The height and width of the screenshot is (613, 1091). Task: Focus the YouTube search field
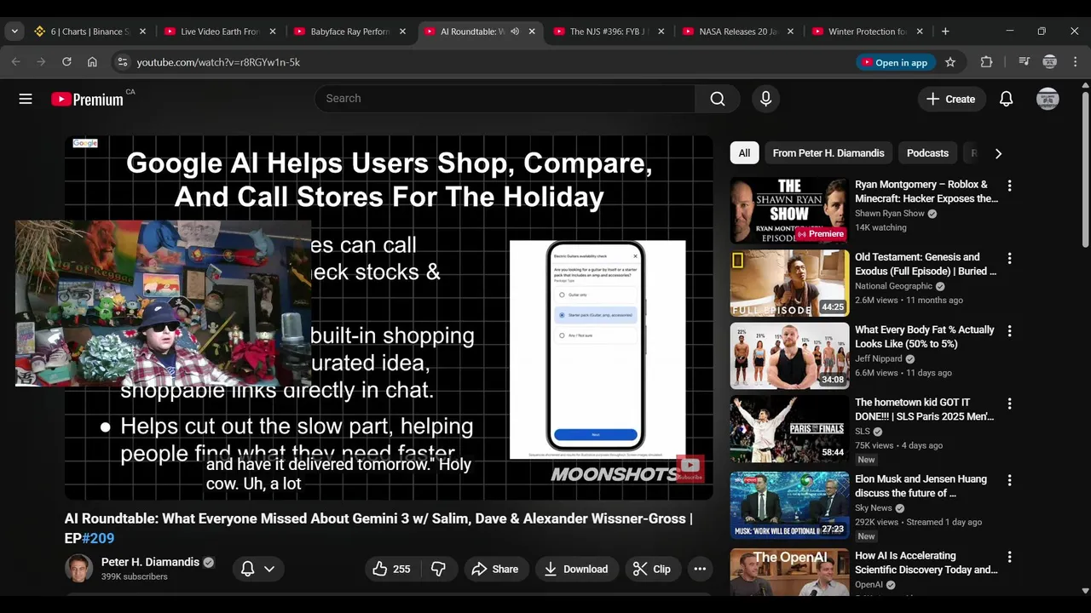(505, 99)
